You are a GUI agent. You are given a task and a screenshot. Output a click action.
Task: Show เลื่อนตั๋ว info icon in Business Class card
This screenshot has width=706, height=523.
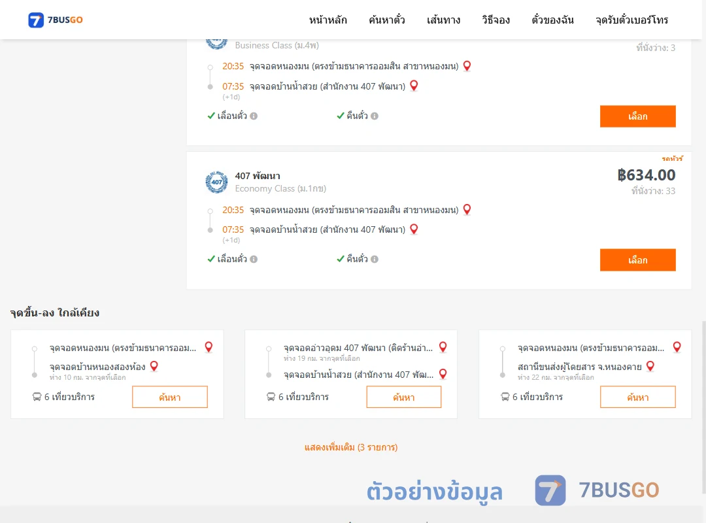pos(254,116)
